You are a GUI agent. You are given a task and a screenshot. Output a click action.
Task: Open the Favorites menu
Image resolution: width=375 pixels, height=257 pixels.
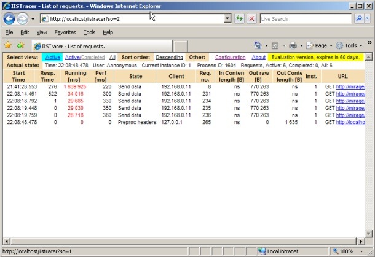(x=65, y=33)
